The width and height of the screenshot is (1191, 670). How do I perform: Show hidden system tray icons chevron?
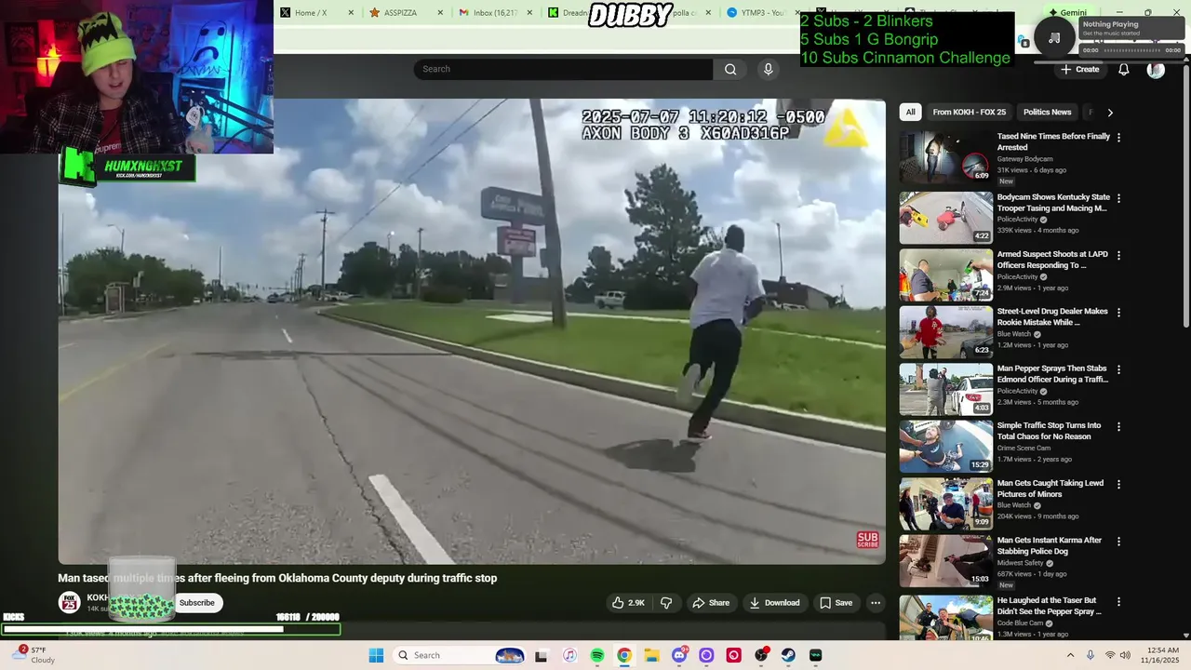click(1070, 655)
